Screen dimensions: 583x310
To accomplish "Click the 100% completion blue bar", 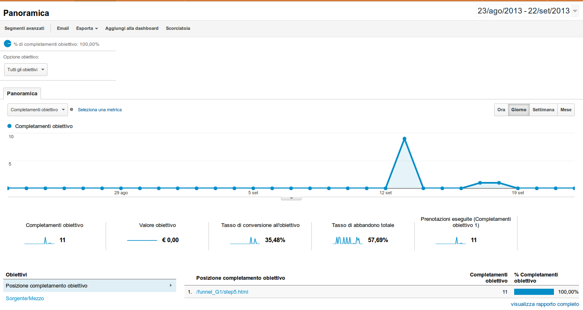I will (534, 292).
